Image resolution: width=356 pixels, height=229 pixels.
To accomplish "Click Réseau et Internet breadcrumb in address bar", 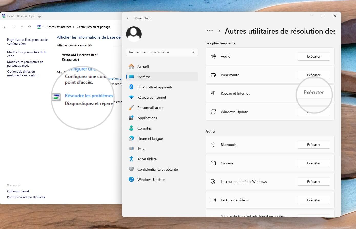I will [59, 27].
